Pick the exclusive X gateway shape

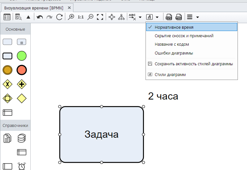point(8,84)
